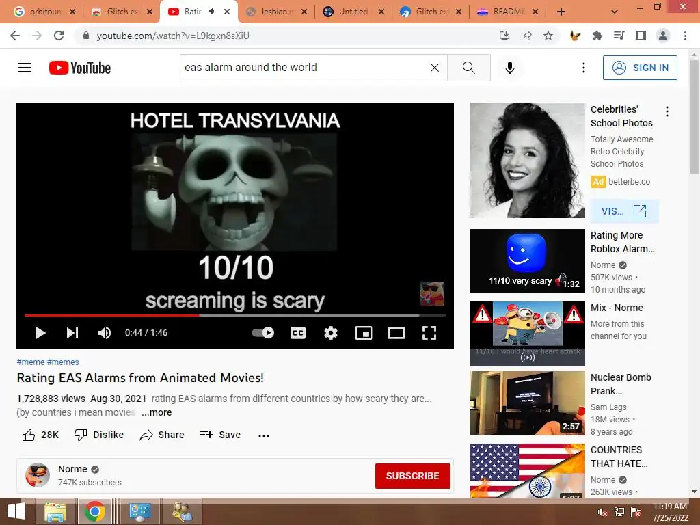
Task: Open the #meme hashtag link
Action: click(x=30, y=362)
